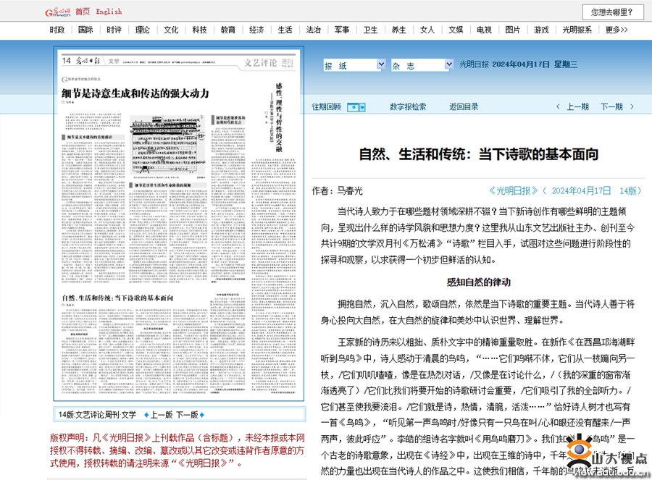The width and height of the screenshot is (652, 480).
Task: Click the subheading 感知自然的律动
Action: pyautogui.click(x=479, y=282)
